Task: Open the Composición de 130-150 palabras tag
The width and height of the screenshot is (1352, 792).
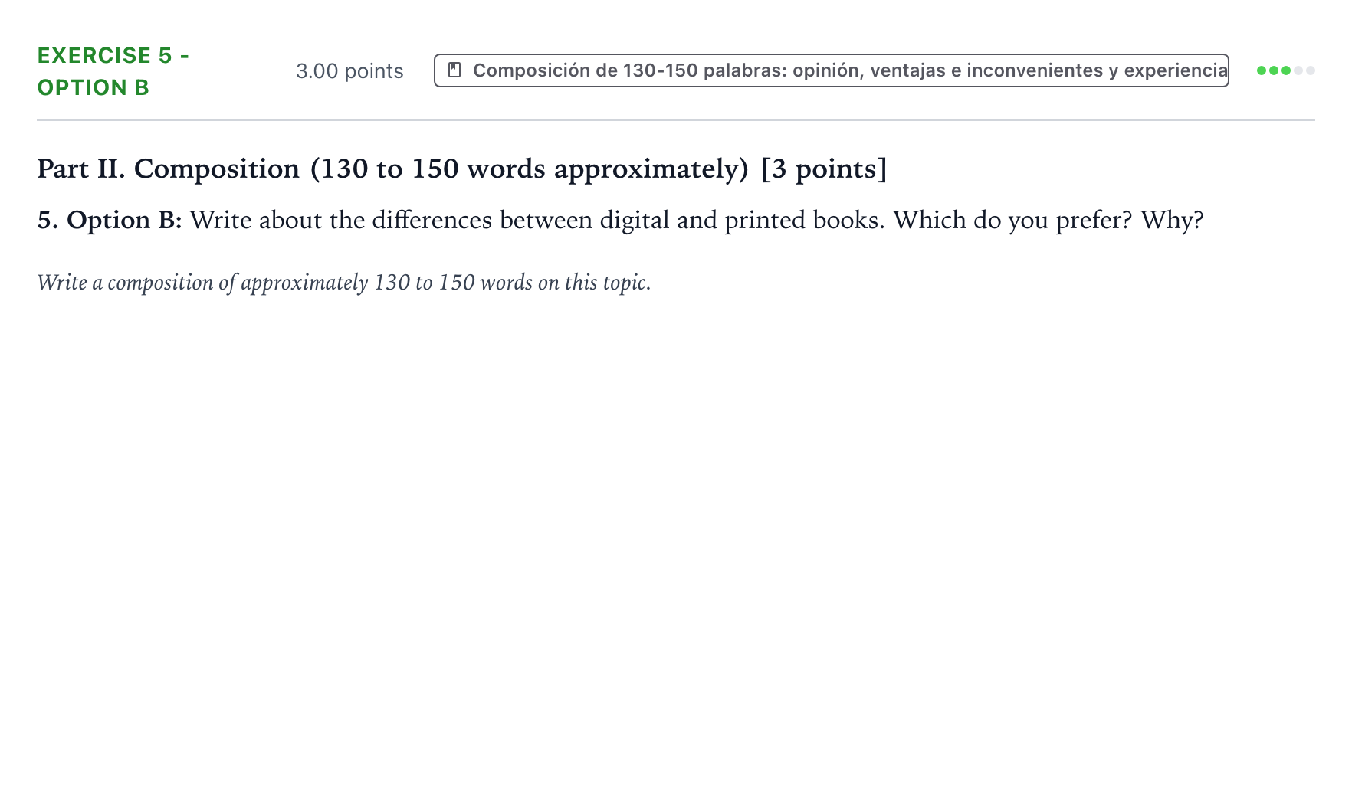Action: tap(831, 70)
